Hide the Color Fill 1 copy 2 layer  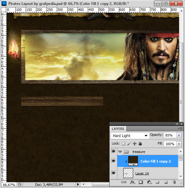pyautogui.click(x=113, y=161)
